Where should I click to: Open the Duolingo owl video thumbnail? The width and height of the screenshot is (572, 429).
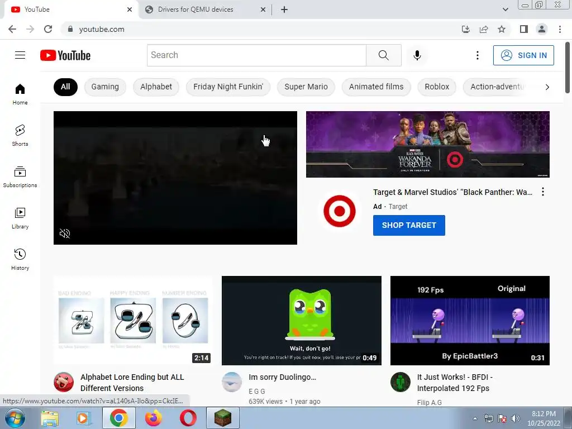pyautogui.click(x=301, y=320)
